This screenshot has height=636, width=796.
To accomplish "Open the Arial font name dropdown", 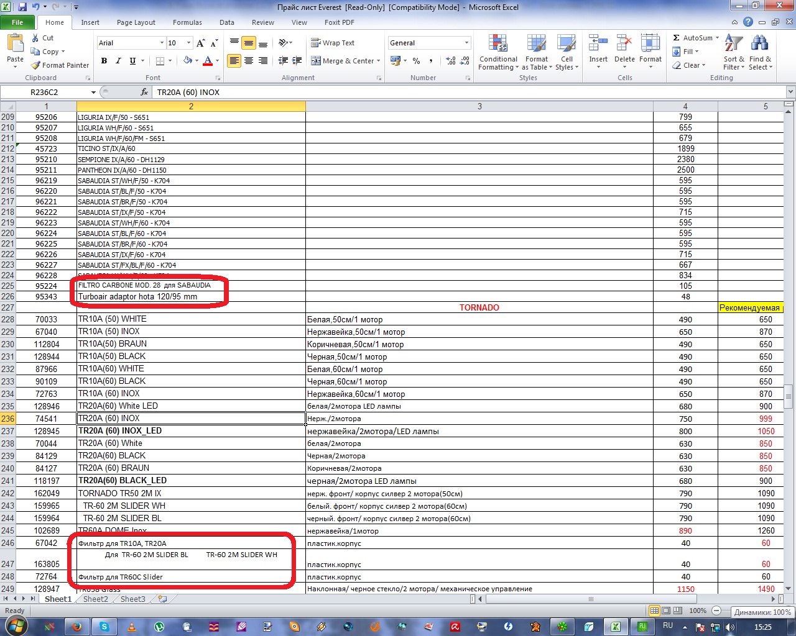I will tap(162, 43).
